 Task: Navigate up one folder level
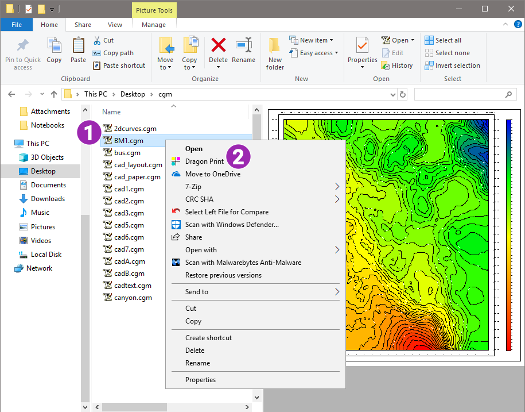tap(54, 94)
